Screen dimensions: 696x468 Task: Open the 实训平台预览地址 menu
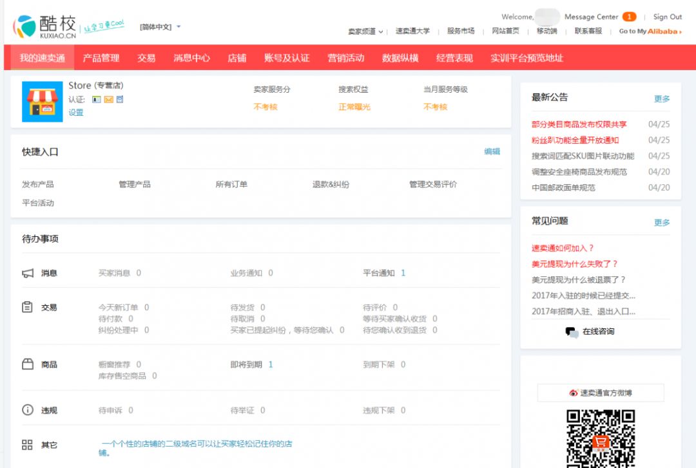(527, 58)
